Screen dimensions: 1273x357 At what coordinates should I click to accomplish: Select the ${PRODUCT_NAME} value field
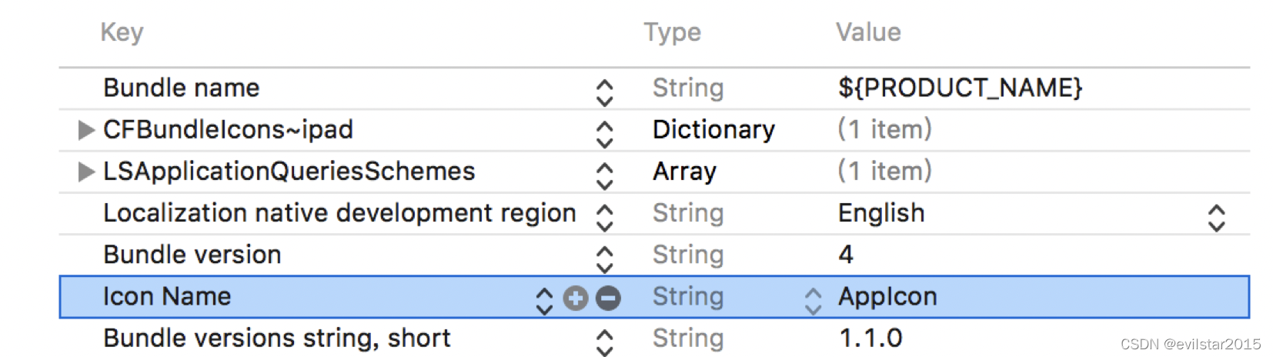pos(960,88)
